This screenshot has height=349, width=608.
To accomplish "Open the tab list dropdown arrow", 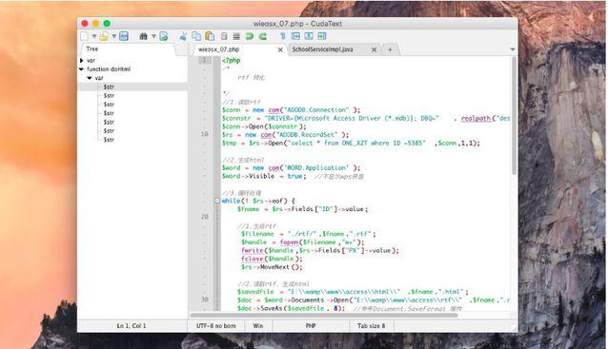I will click(x=513, y=49).
